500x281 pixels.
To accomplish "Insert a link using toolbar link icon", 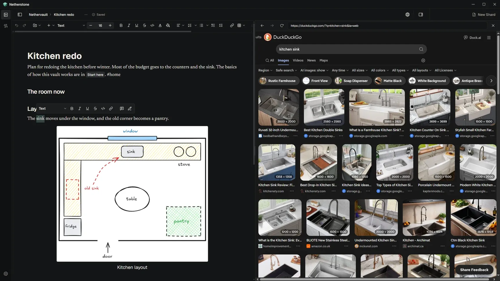I will [232, 26].
